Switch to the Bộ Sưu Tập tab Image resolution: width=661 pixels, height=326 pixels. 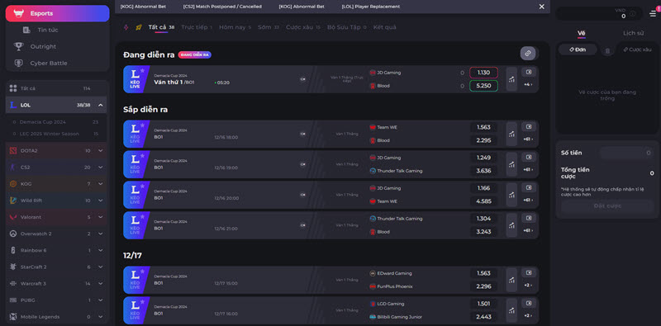pyautogui.click(x=347, y=27)
